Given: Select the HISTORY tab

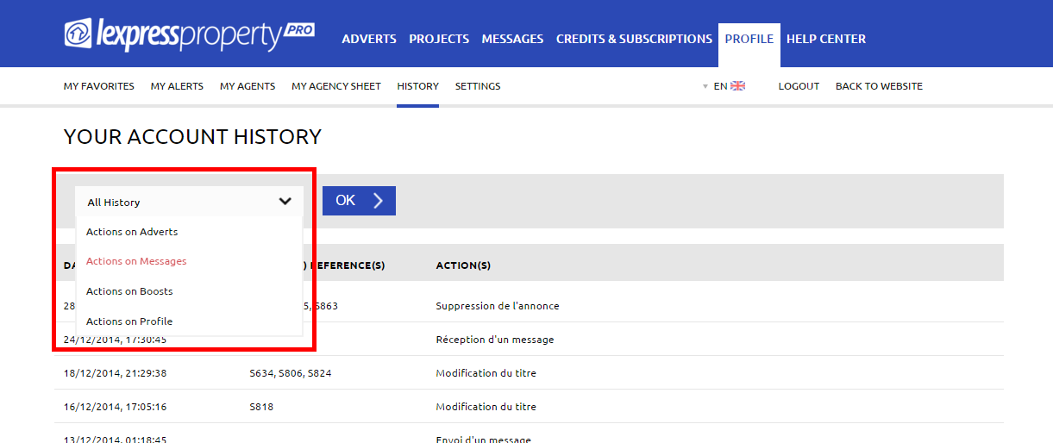Looking at the screenshot, I should pyautogui.click(x=418, y=86).
